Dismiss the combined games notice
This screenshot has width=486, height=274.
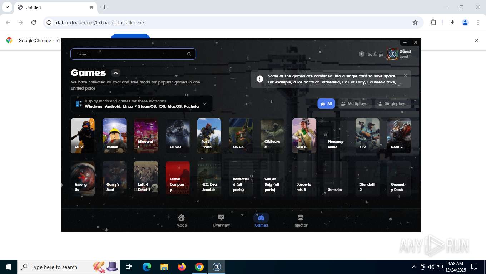click(x=405, y=76)
